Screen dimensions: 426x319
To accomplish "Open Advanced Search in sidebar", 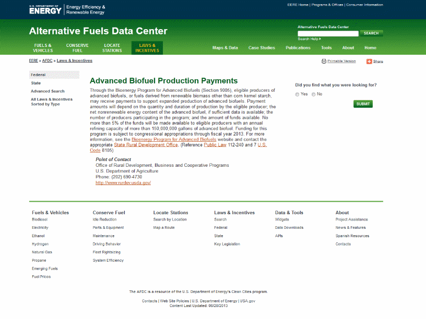I will (48, 91).
